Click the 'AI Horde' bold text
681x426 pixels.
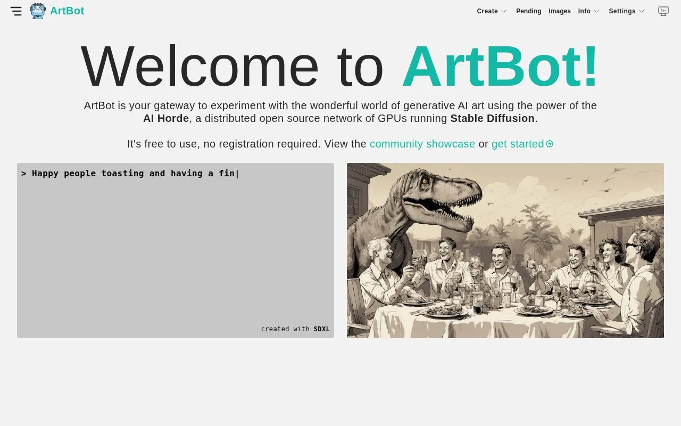click(166, 118)
